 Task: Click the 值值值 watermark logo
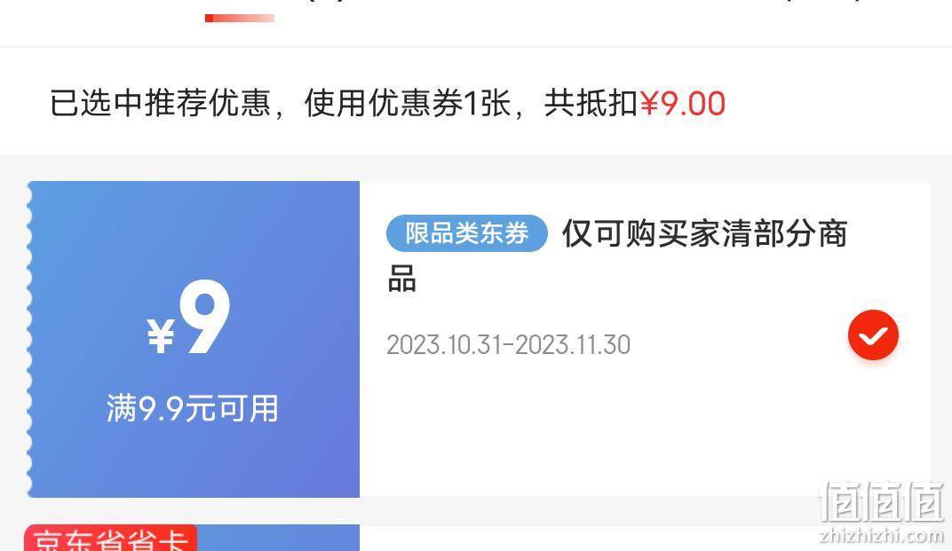[x=882, y=502]
